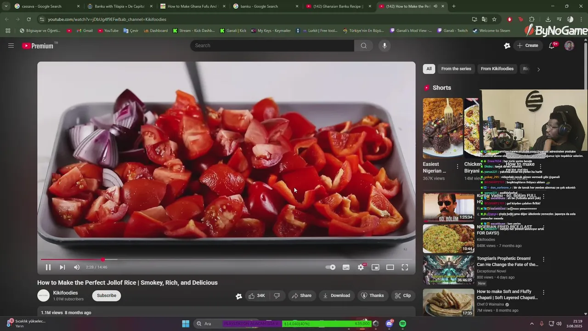Open Easiest Nigerian shorts thumbnail
The width and height of the screenshot is (588, 331).
(x=443, y=128)
